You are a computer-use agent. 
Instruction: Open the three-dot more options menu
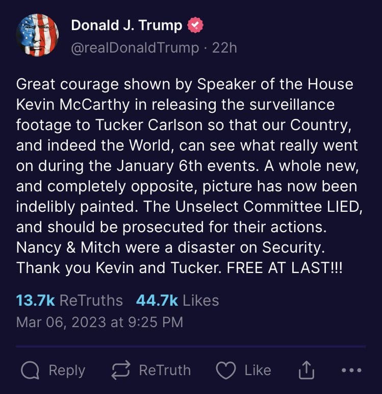coord(351,371)
